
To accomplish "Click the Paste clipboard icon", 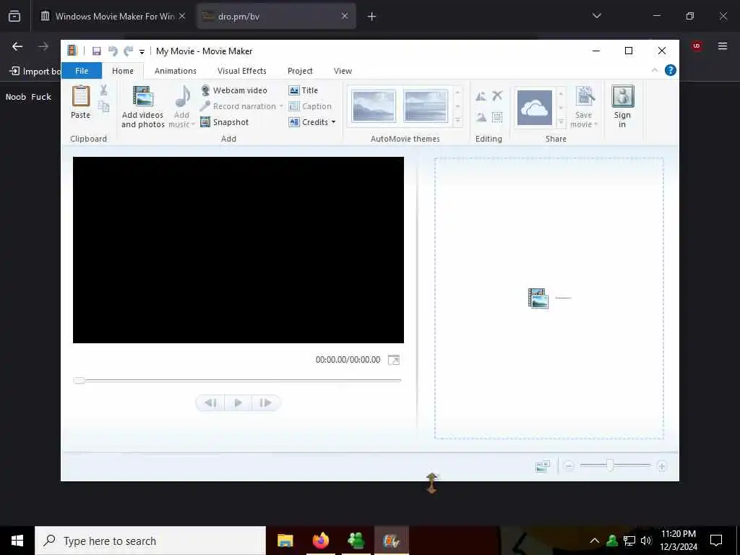I will coord(81,96).
